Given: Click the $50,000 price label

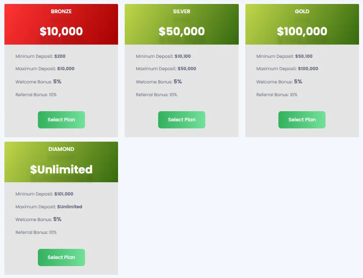Looking at the screenshot, I should tap(181, 31).
